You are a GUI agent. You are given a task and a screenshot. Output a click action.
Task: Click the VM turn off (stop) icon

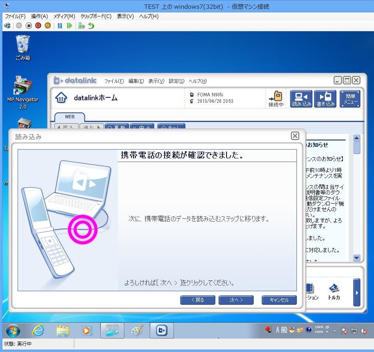click(29, 26)
